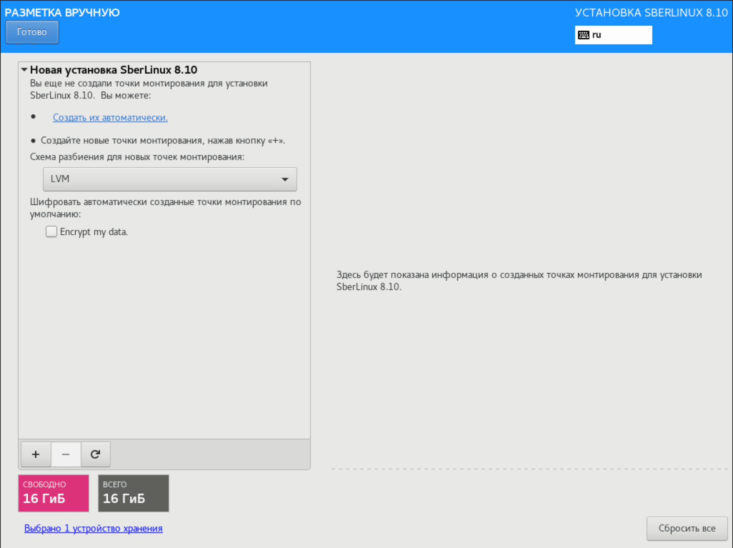This screenshot has height=548, width=733.
Task: Collapse the Новая установка SberLinux 8.10 section
Action: [x=24, y=69]
